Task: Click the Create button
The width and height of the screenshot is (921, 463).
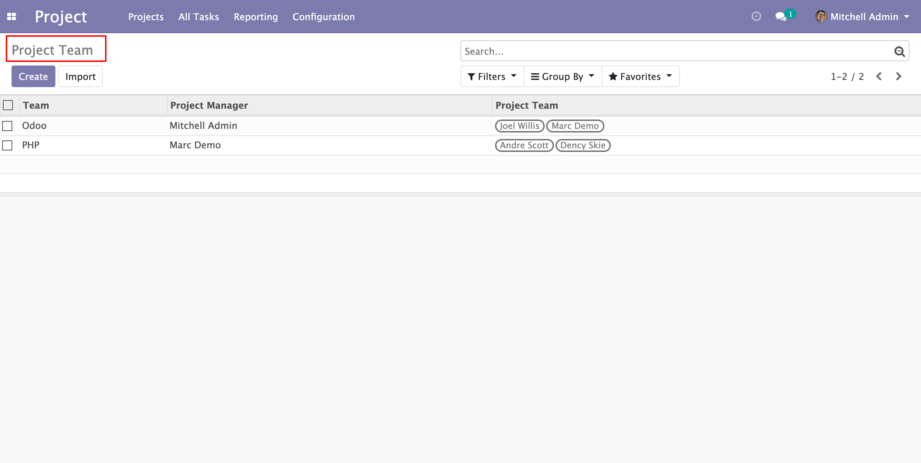Action: pos(33,76)
